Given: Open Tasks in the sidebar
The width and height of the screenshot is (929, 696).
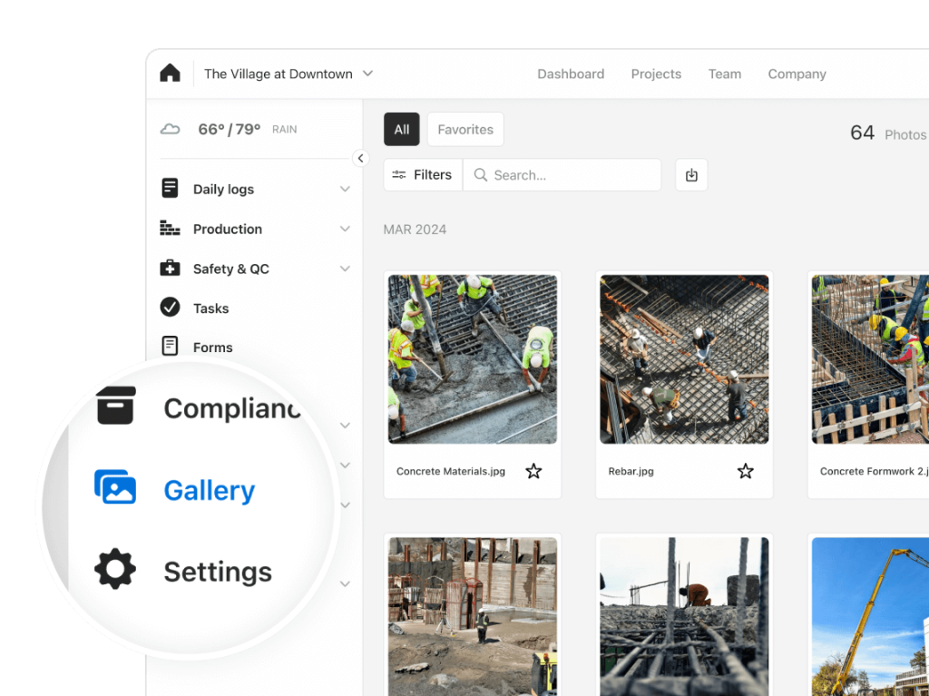Looking at the screenshot, I should [x=210, y=309].
